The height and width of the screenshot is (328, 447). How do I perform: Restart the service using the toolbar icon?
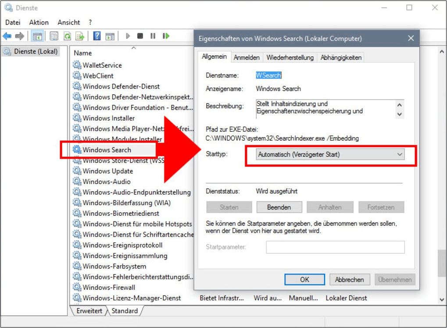[166, 36]
